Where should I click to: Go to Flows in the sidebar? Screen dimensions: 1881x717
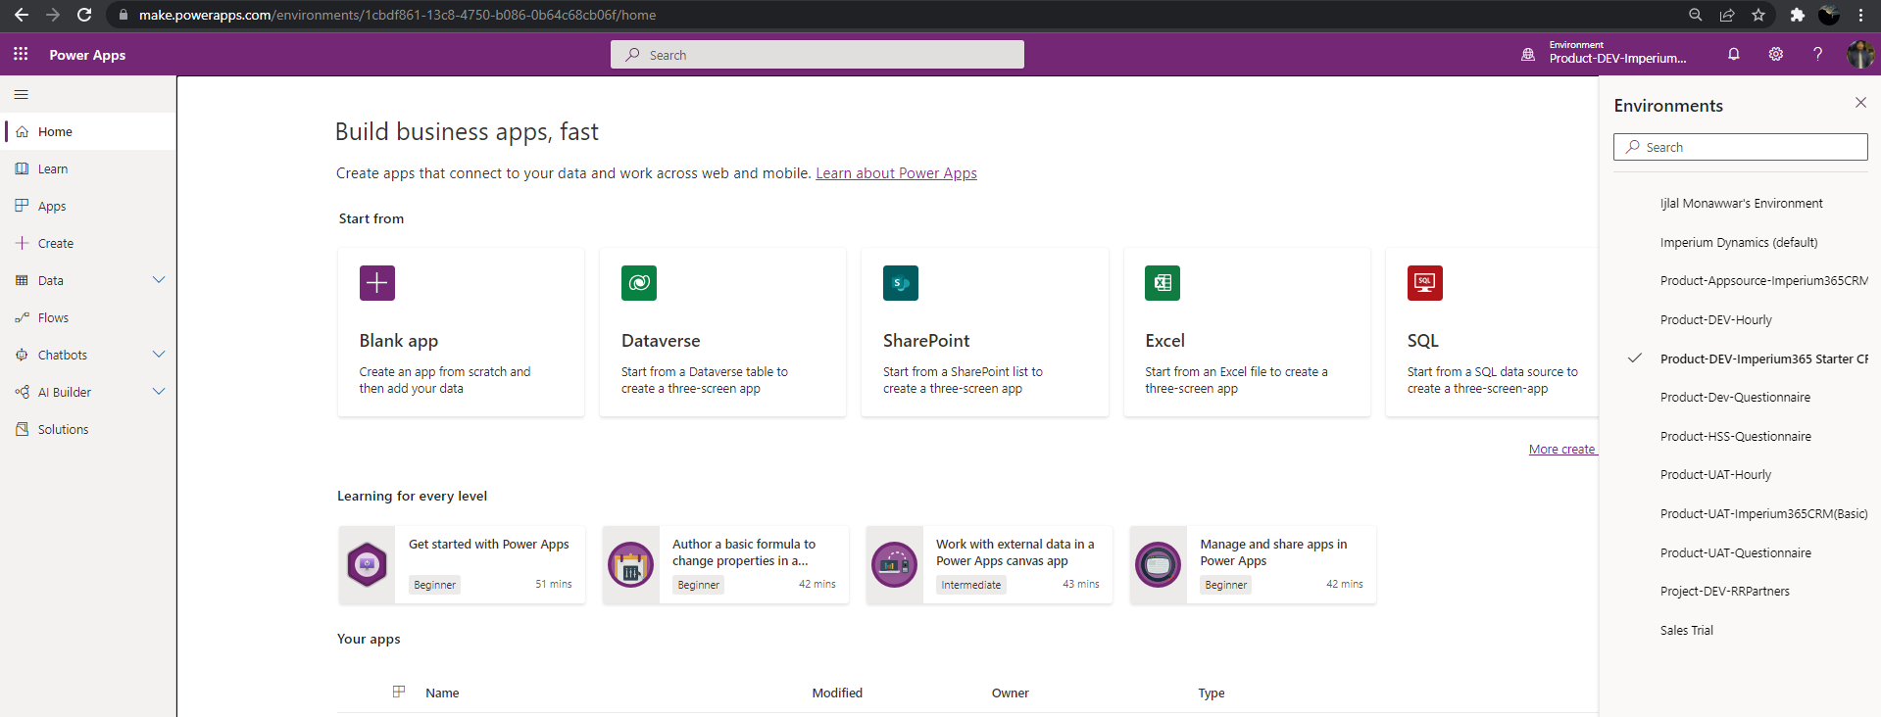pyautogui.click(x=53, y=317)
